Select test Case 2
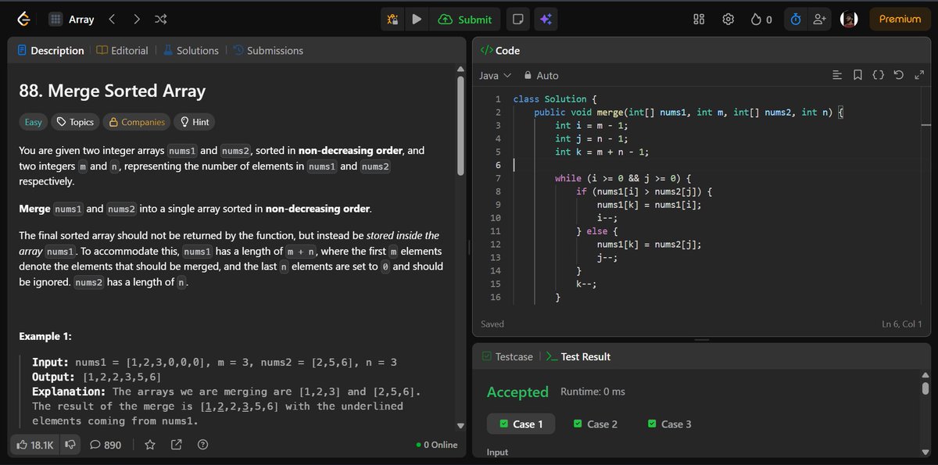The image size is (938, 465). click(x=595, y=424)
